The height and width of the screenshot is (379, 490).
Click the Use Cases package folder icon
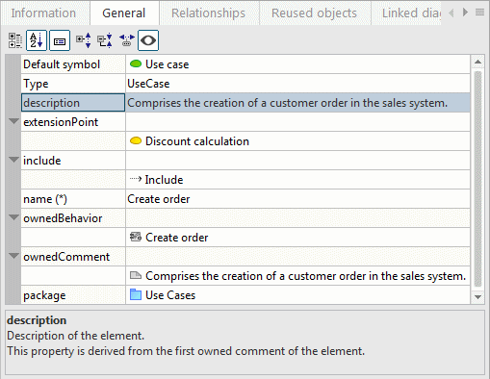coord(136,294)
